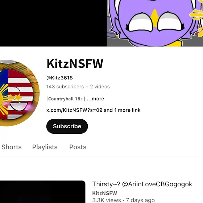Click the black left area of the channel banner
This screenshot has height=203, width=203.
click(x=53, y=23)
